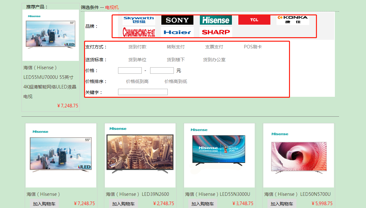Choose 转账支付 payment method

(176, 47)
